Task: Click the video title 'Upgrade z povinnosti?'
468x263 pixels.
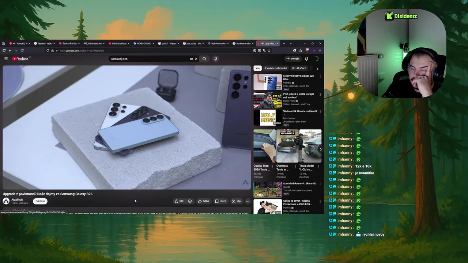Action: tap(48, 194)
